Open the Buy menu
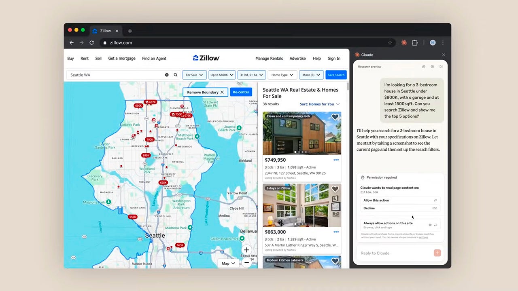Screen dimensions: 518x291 [x=70, y=58]
